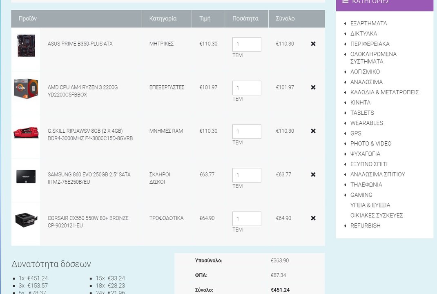Select GPS in categories menu
Viewport: 437px width, 294px height.
(x=356, y=133)
